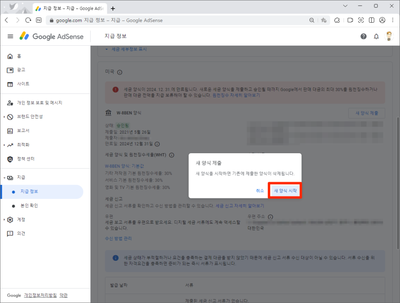Open 수신 방법 관리 link

(118, 239)
